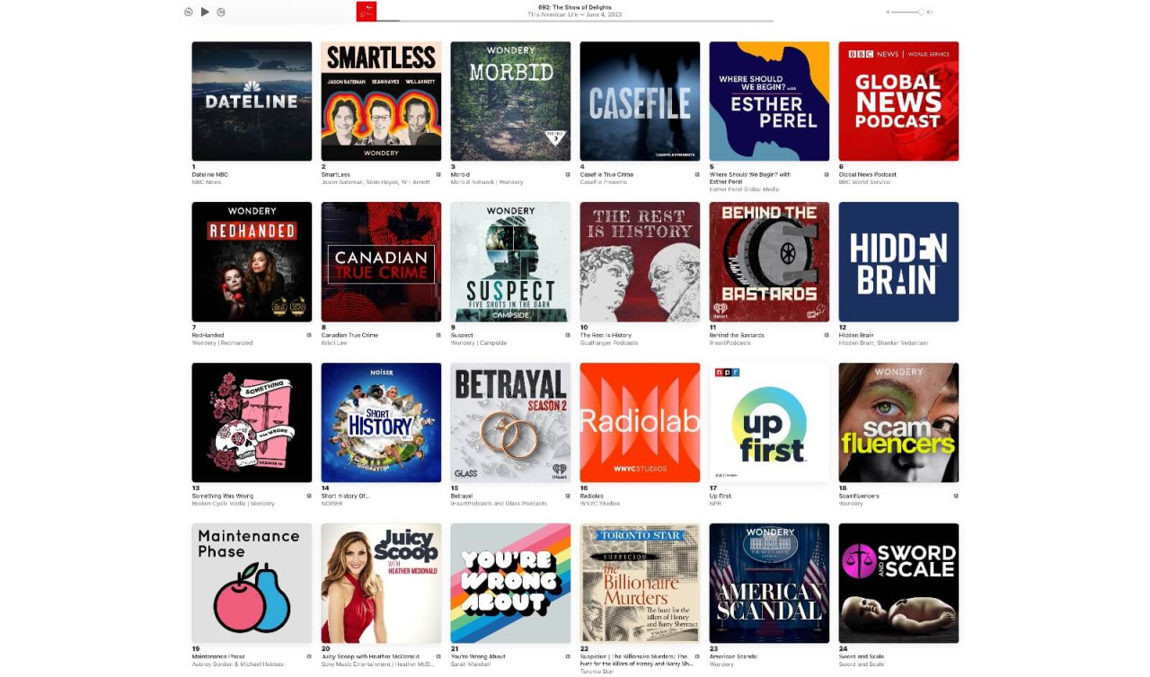
Task: Open more options for Scamfluencers
Action: coord(956,496)
